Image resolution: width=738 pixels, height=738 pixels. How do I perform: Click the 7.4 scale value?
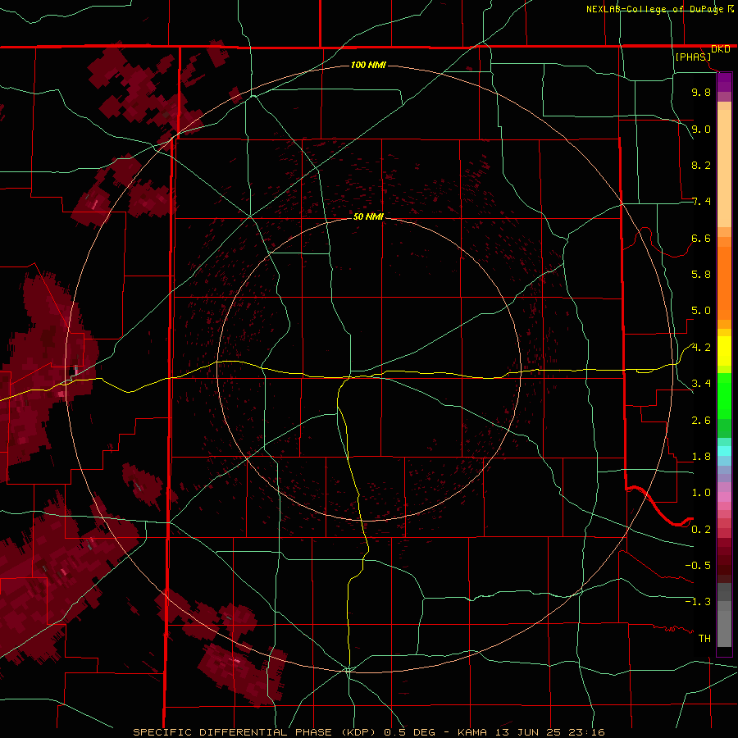click(x=701, y=202)
